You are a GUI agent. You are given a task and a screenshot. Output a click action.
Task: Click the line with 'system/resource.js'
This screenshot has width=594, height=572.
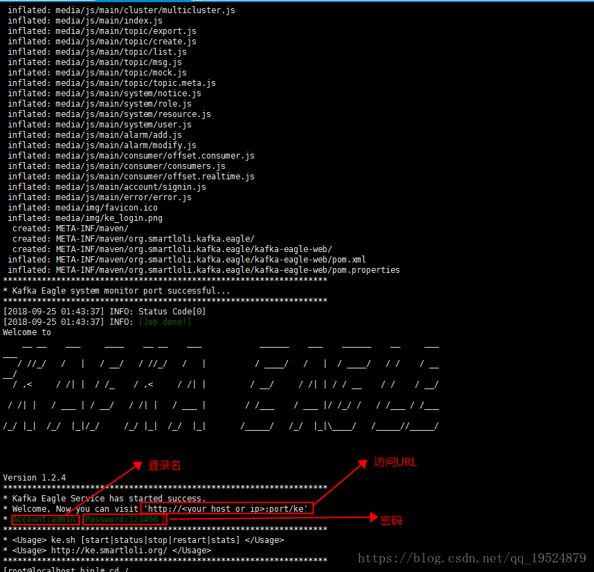click(x=109, y=114)
